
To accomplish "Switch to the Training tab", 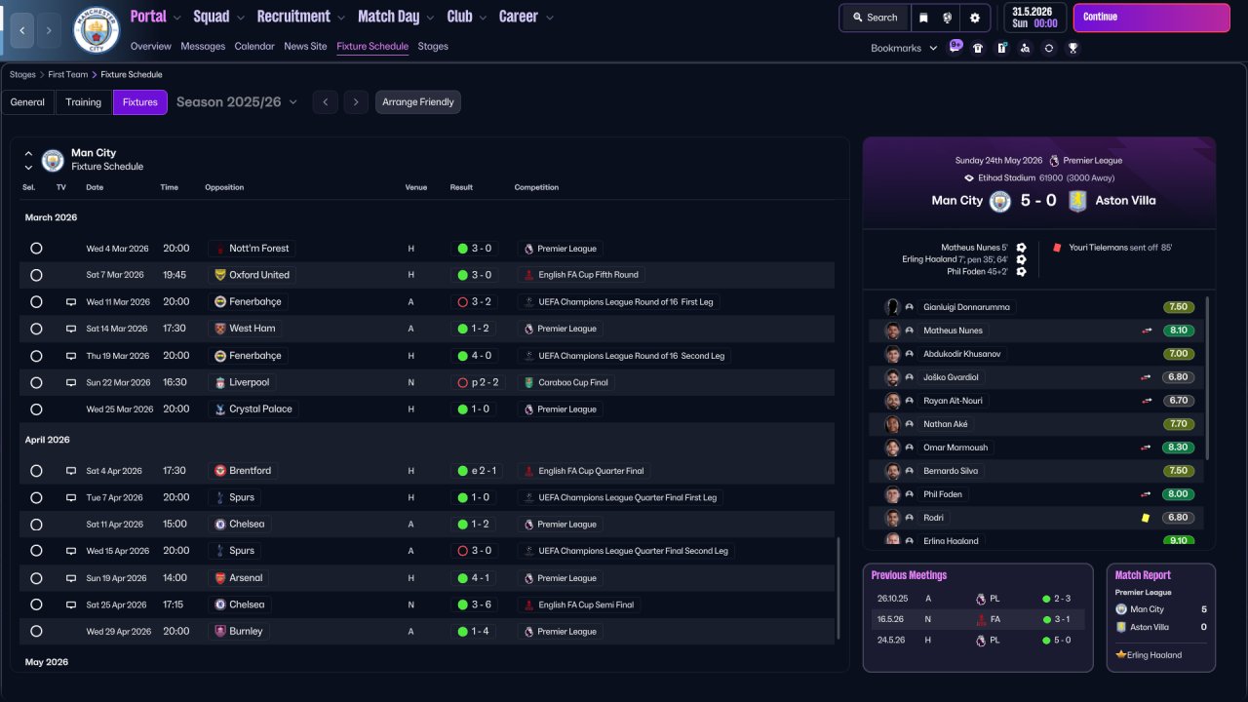I will [x=84, y=102].
